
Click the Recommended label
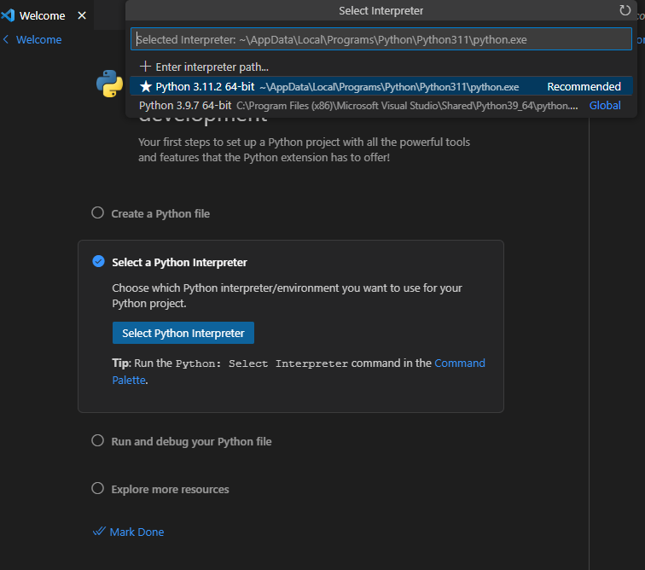point(584,86)
